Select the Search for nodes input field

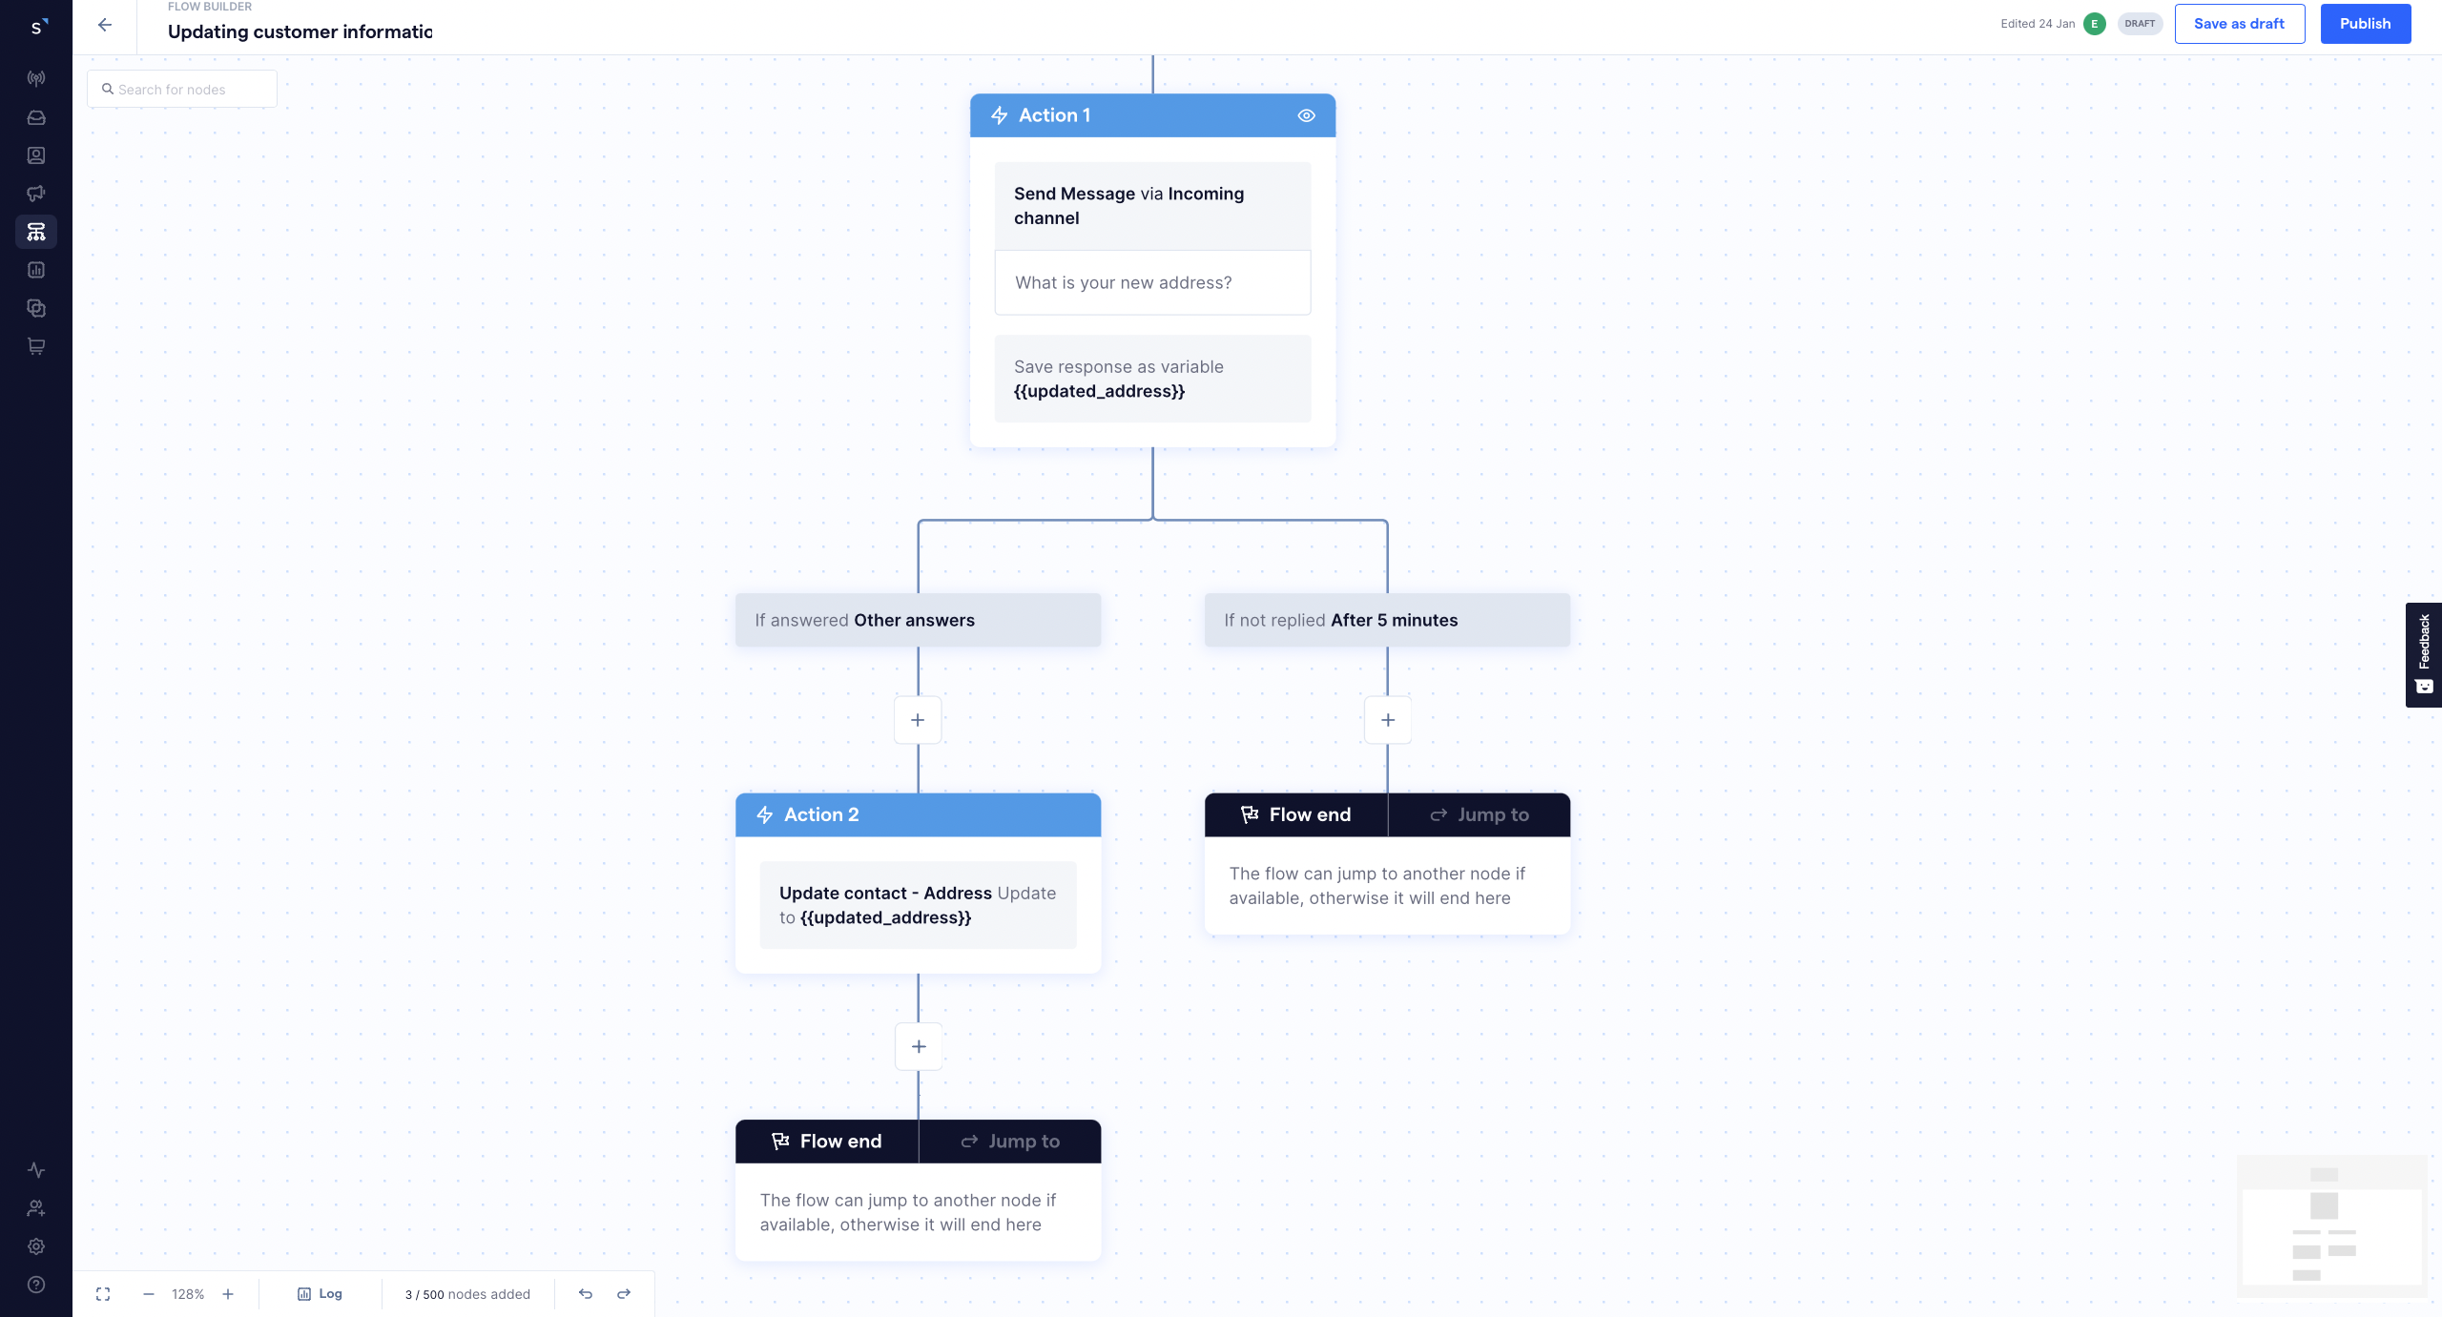[183, 90]
